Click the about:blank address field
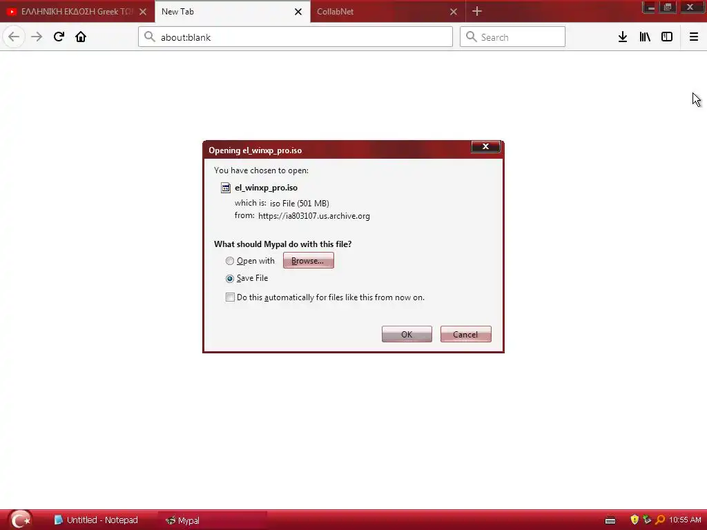 pyautogui.click(x=296, y=37)
